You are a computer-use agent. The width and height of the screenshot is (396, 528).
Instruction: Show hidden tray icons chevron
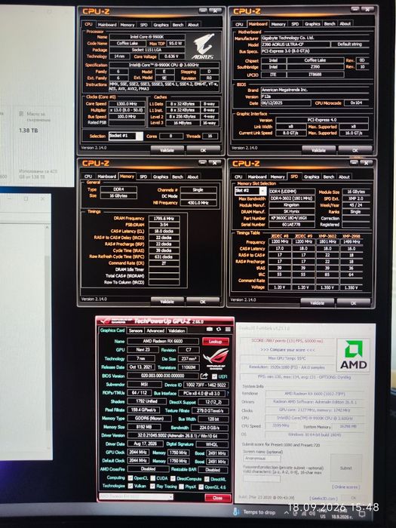point(287,512)
